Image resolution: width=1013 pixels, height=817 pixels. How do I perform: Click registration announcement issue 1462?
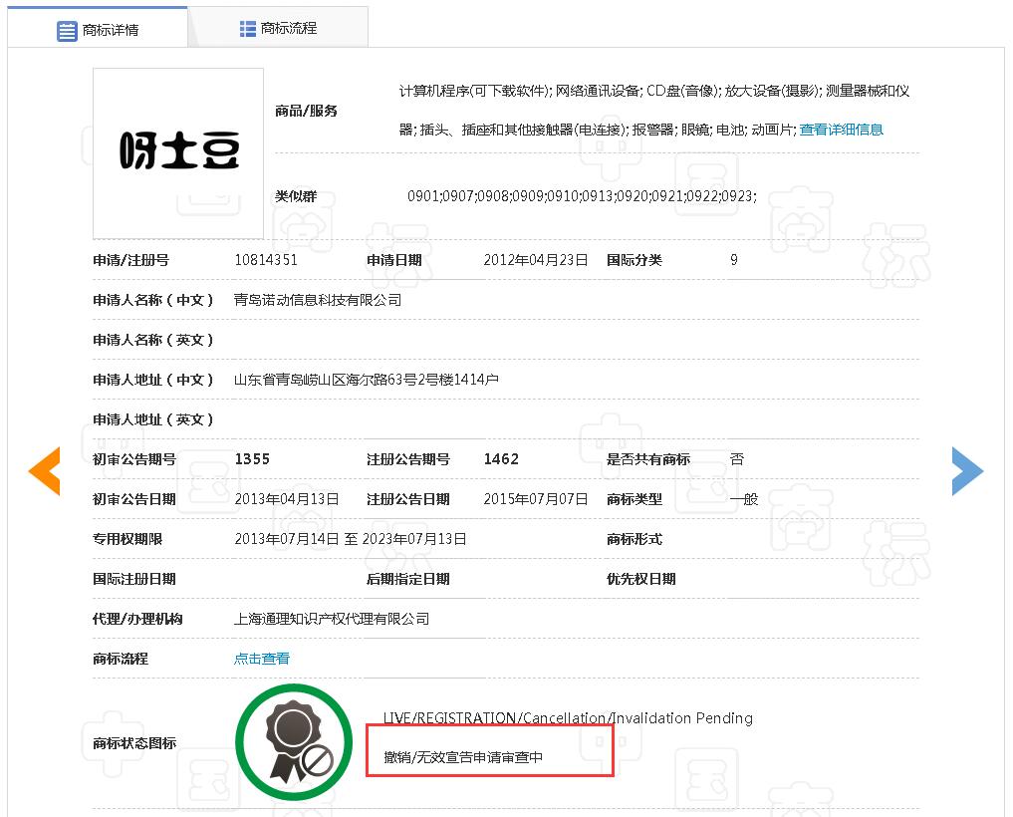click(501, 459)
